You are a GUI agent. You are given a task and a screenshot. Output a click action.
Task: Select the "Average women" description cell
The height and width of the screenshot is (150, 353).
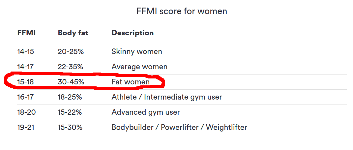pyautogui.click(x=139, y=67)
